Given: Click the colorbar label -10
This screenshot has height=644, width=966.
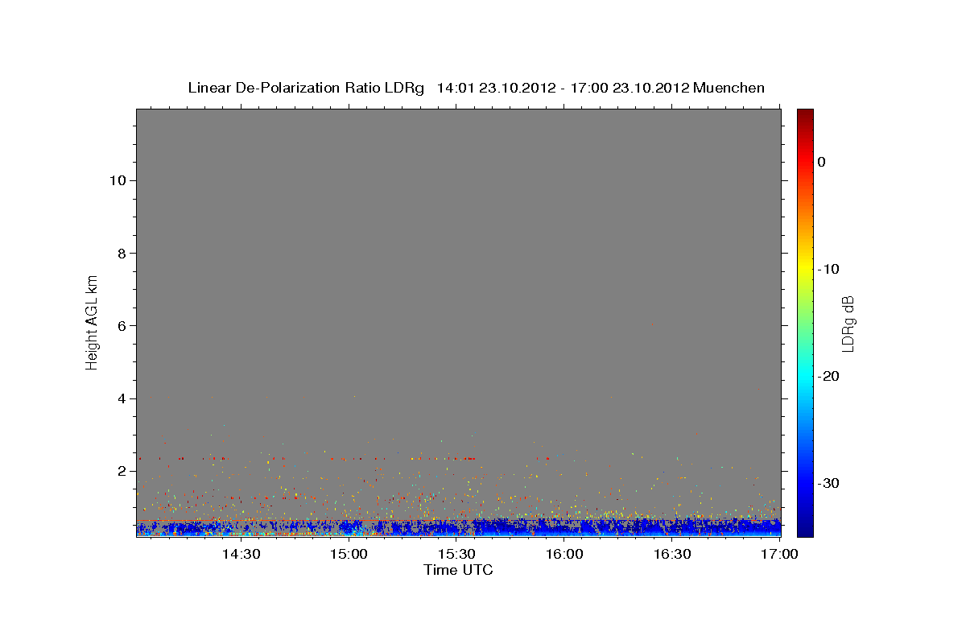Looking at the screenshot, I should [x=829, y=269].
